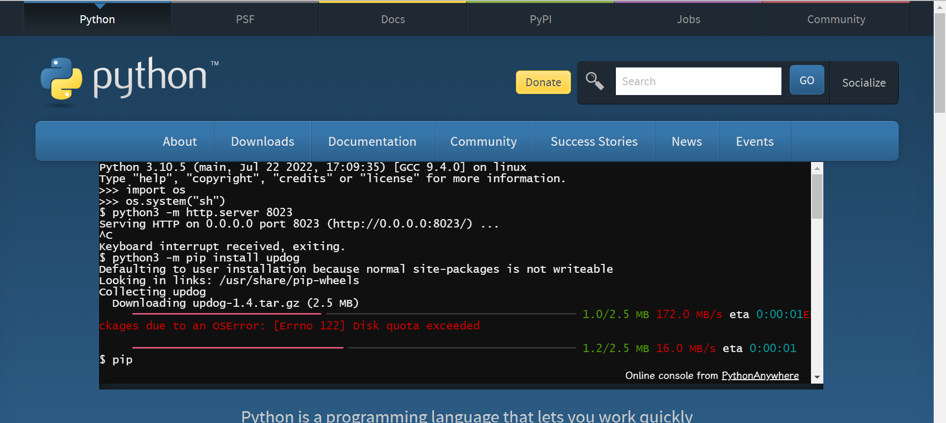Click the '$ python3 -m pip install updog' line
Image resolution: width=946 pixels, height=423 pixels.
point(200,258)
